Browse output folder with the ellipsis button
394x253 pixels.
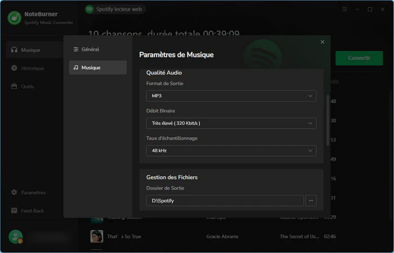tap(311, 201)
